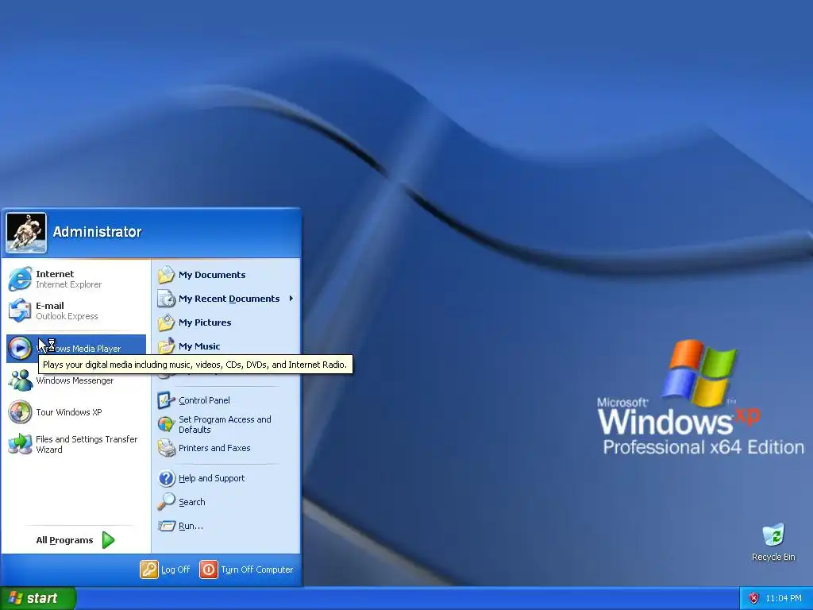The height and width of the screenshot is (610, 813).
Task: Click the Turn Off Computer label
Action: (256, 569)
